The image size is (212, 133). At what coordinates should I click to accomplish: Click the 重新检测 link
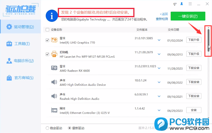coord(162,19)
